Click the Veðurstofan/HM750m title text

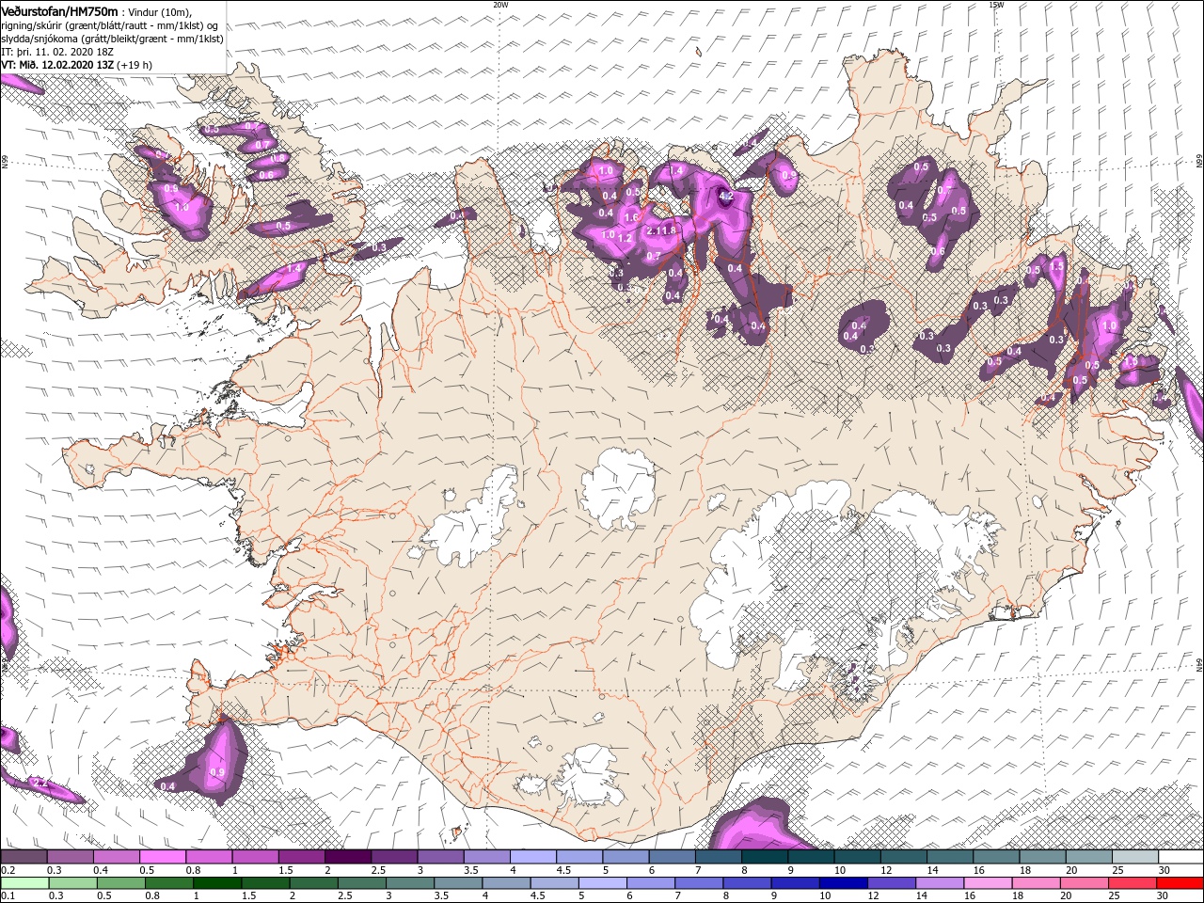60,10
